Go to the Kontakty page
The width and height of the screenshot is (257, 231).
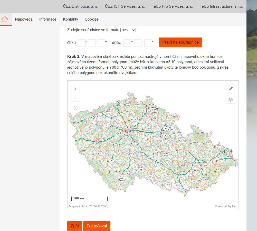70,19
